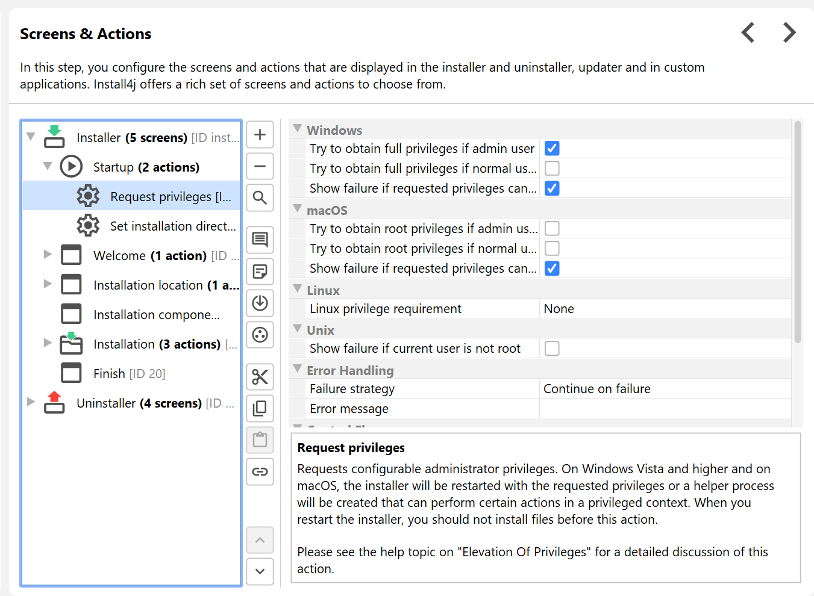814x596 pixels.
Task: Click the move down arrow button
Action: click(x=260, y=571)
